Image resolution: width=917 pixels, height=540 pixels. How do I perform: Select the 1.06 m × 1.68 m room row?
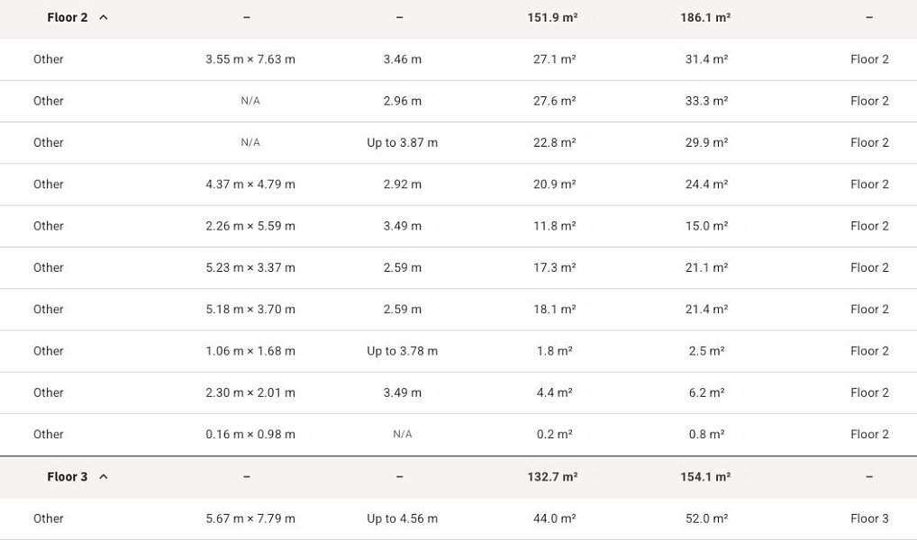pyautogui.click(x=458, y=351)
